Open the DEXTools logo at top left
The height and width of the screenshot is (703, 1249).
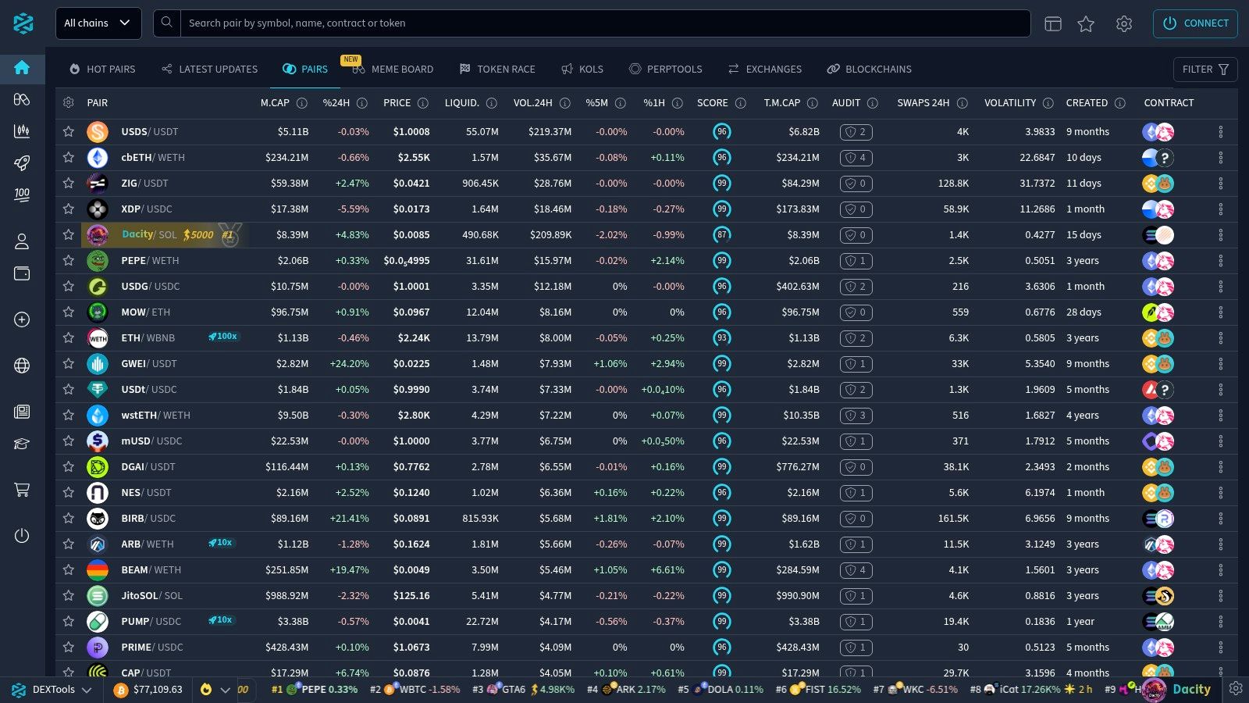23,23
